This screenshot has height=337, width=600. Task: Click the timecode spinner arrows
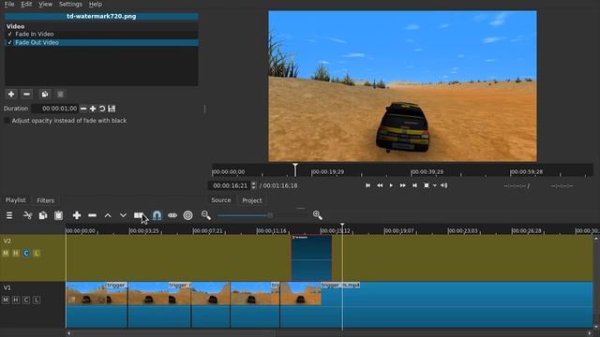253,185
